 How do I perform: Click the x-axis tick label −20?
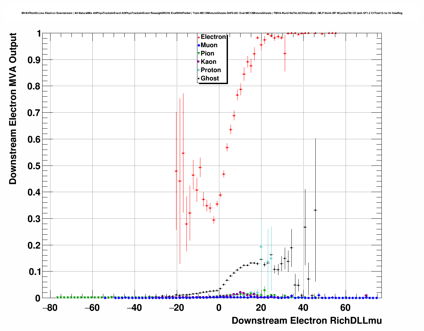point(176,308)
